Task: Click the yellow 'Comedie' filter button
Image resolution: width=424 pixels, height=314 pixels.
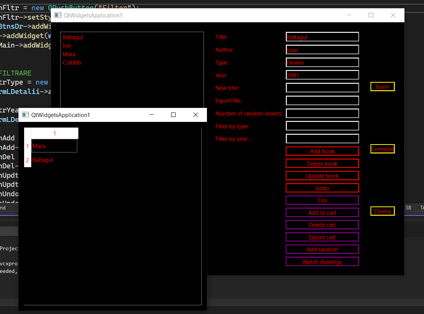Action: 383,149
